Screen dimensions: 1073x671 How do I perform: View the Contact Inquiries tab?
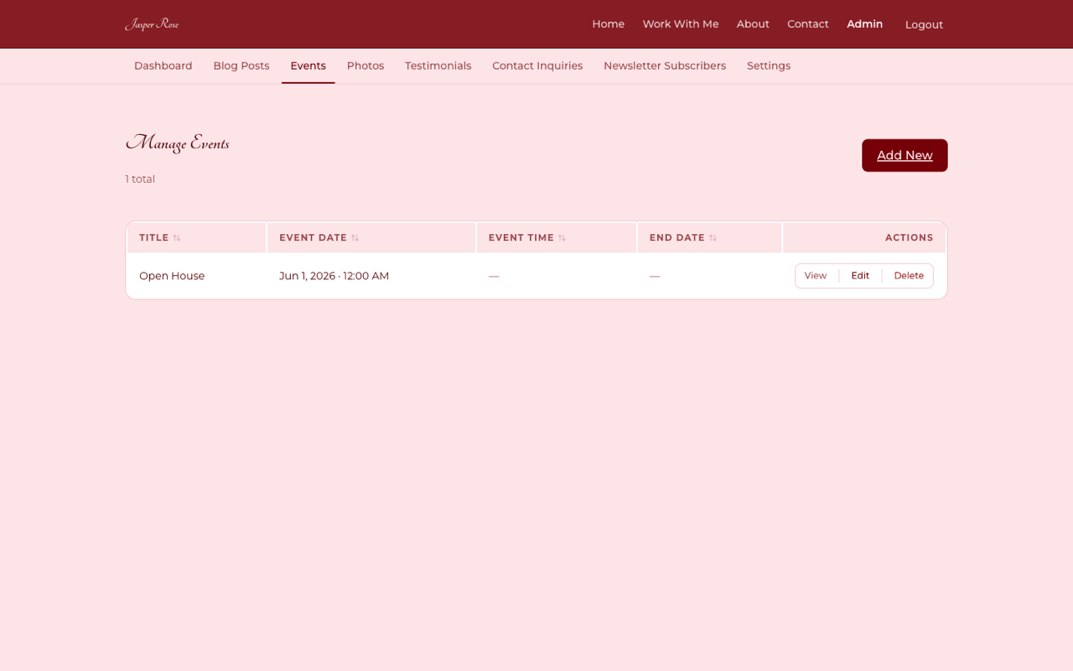click(537, 65)
